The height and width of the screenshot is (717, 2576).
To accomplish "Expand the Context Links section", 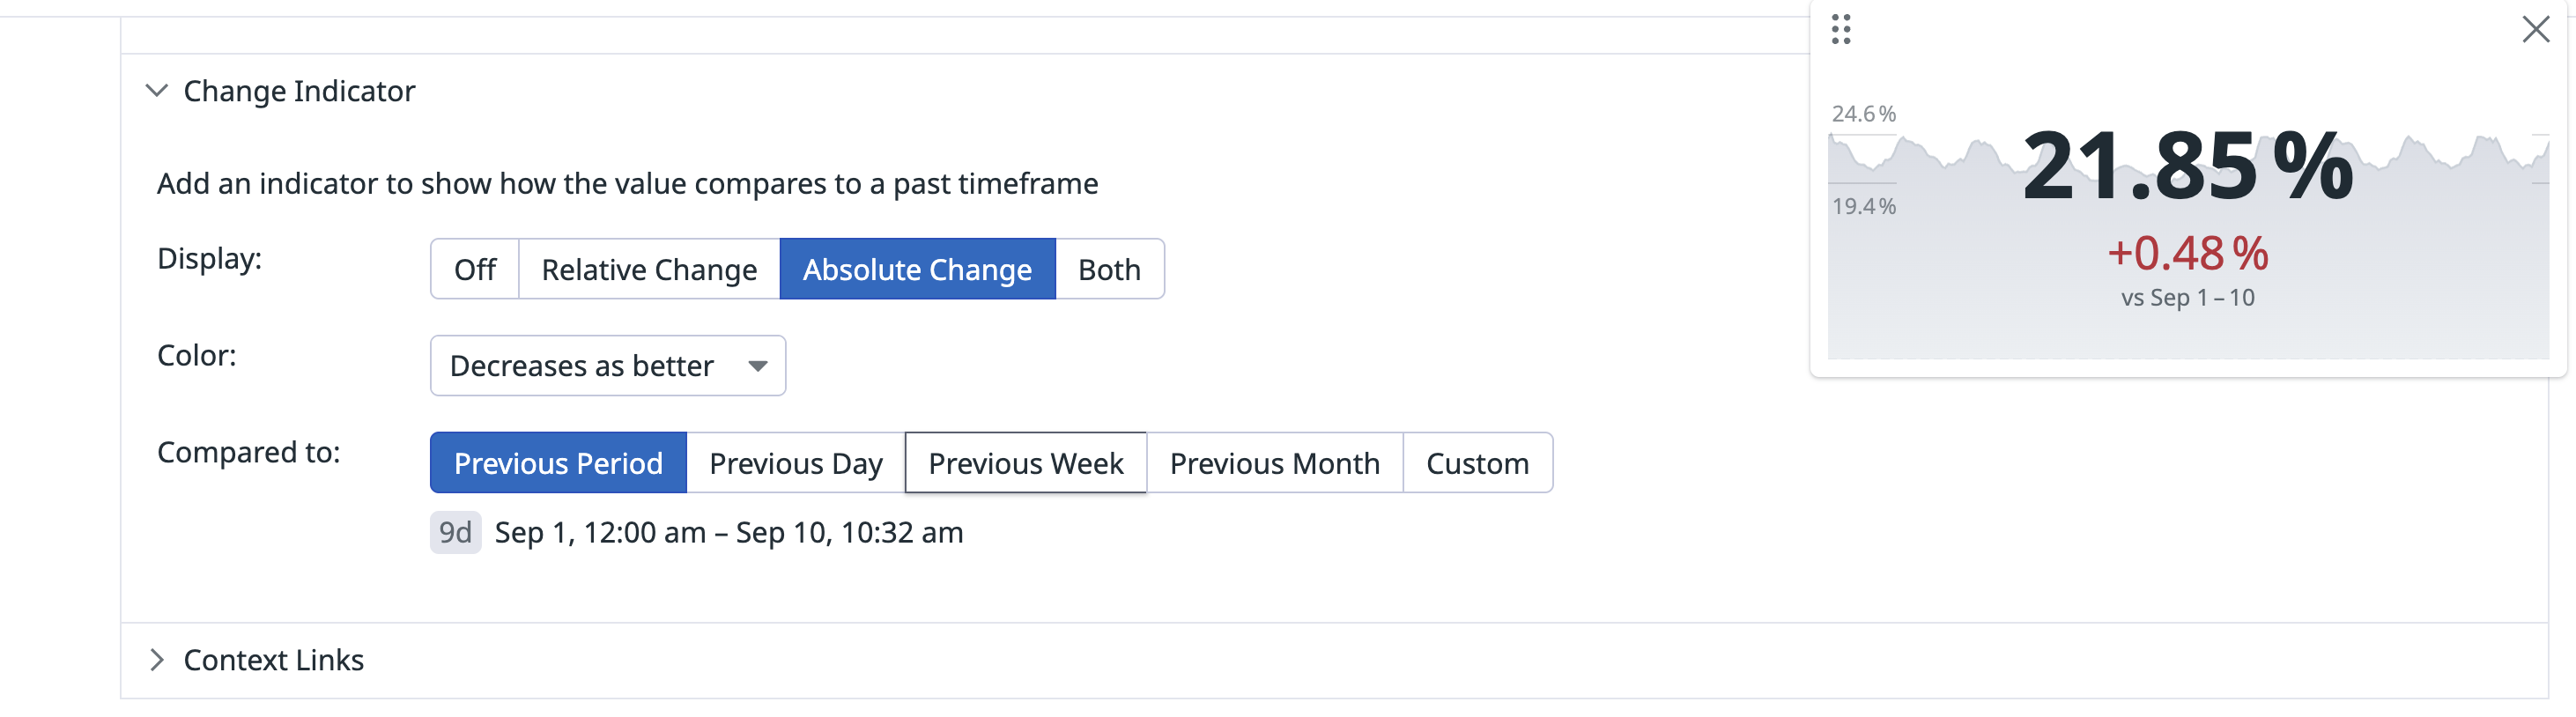I will click(157, 660).
